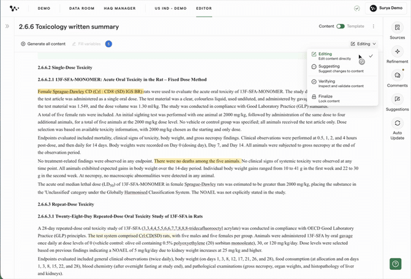This screenshot has height=279, width=411.
Task: Click the lock icon beside Finalize
Action: click(x=313, y=97)
